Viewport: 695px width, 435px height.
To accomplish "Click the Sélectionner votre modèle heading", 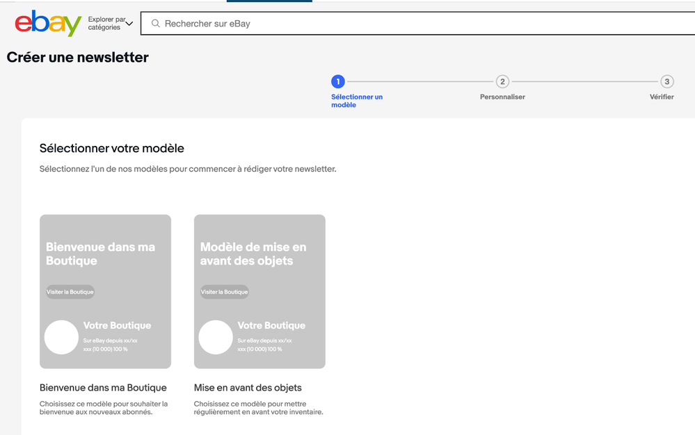I will pos(112,148).
